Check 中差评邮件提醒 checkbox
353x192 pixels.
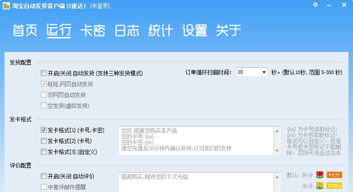click(x=43, y=187)
